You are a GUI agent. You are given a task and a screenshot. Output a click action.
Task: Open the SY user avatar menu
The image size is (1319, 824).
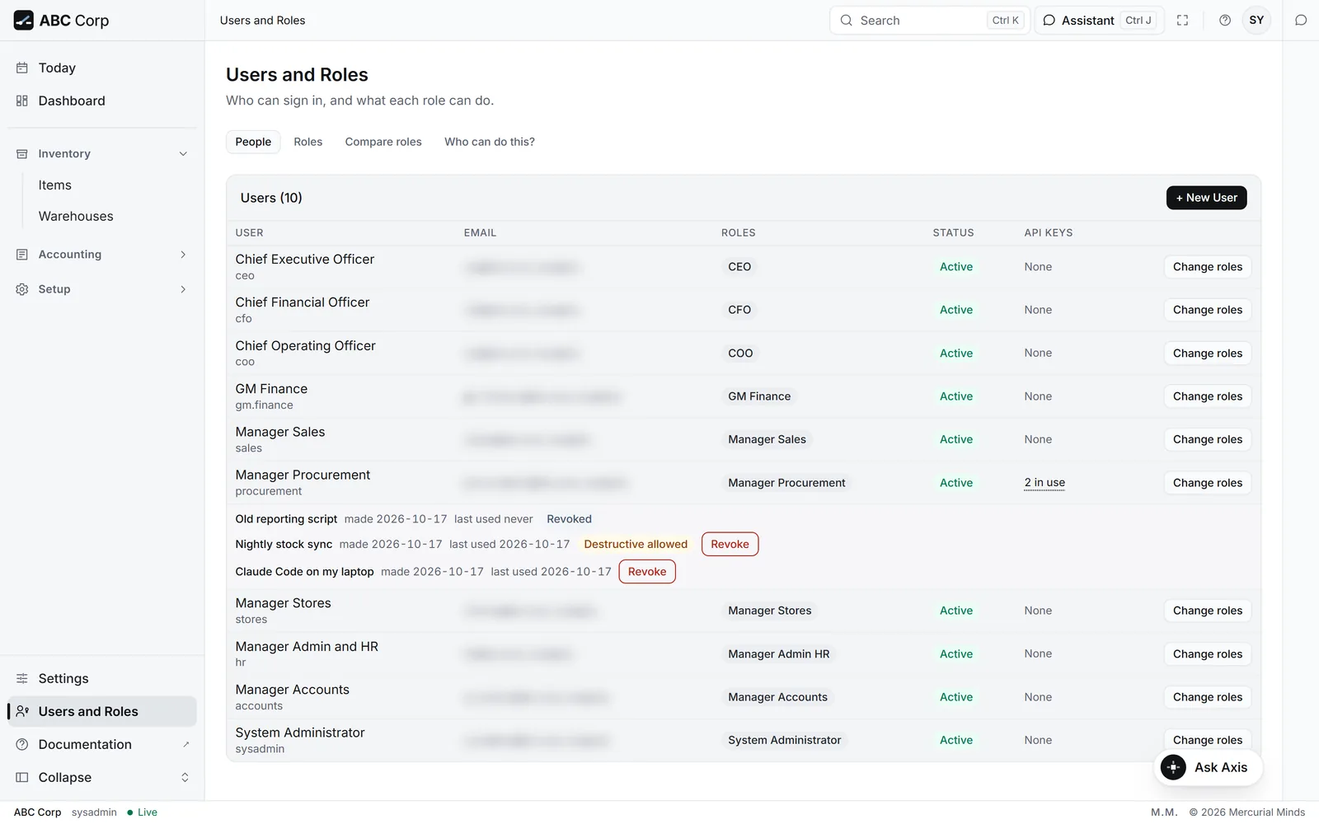pos(1256,21)
